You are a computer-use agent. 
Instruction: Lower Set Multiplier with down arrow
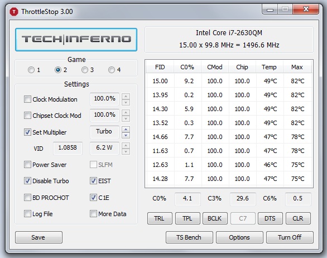[x=126, y=135]
